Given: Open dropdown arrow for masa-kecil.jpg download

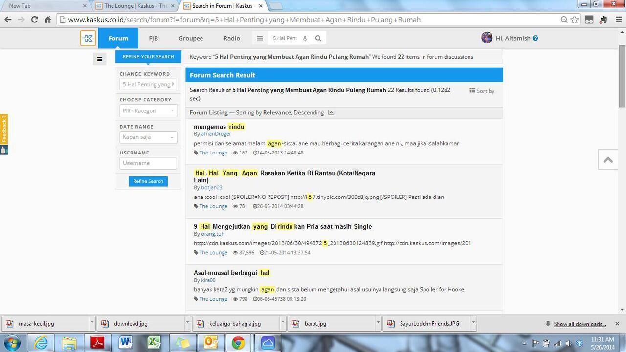Looking at the screenshot, I should pos(92,323).
